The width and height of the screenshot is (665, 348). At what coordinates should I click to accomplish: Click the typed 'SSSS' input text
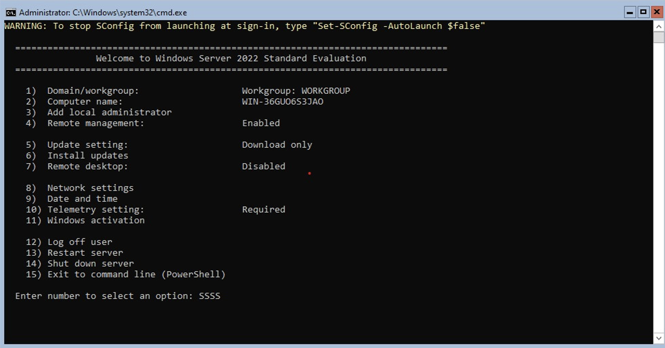[209, 296]
